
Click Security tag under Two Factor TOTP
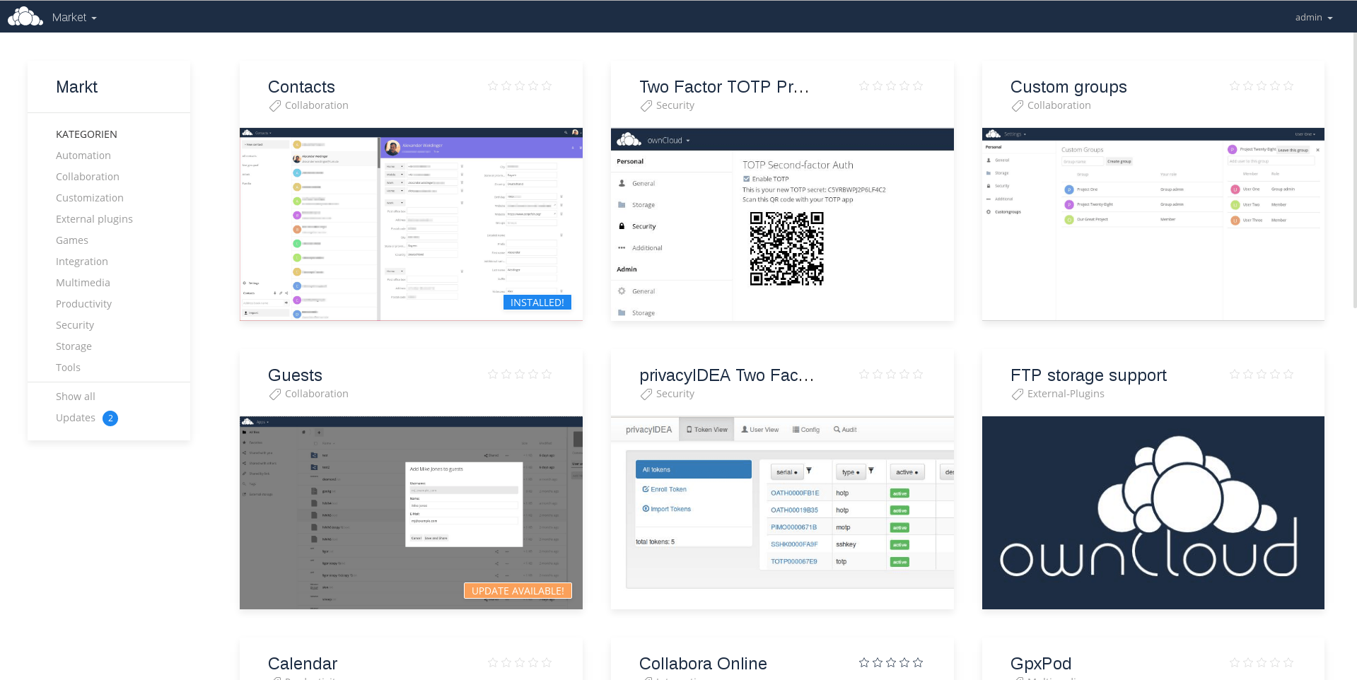pos(675,105)
